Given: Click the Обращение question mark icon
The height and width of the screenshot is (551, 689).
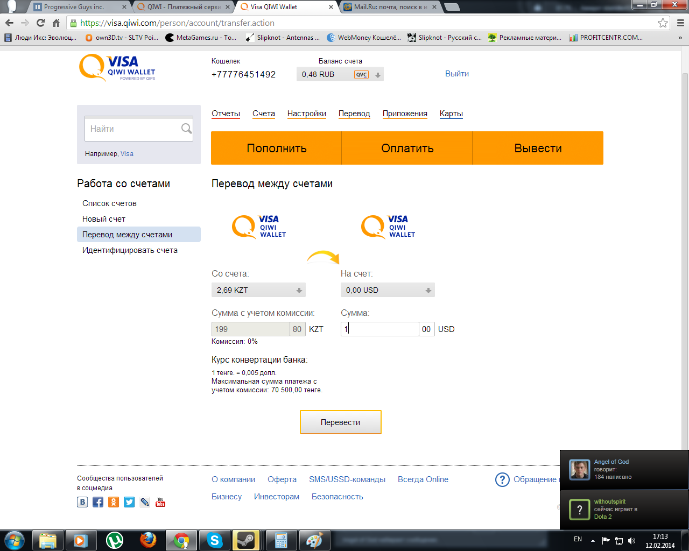Looking at the screenshot, I should click(502, 479).
